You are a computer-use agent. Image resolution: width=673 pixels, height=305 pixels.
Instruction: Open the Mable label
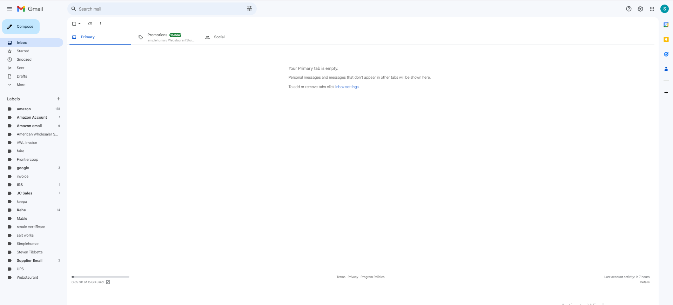tap(32, 218)
